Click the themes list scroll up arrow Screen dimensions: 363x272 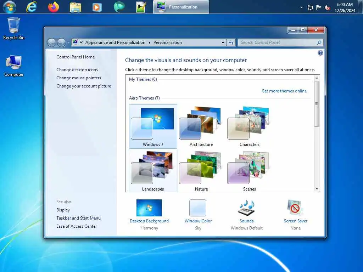(317, 78)
